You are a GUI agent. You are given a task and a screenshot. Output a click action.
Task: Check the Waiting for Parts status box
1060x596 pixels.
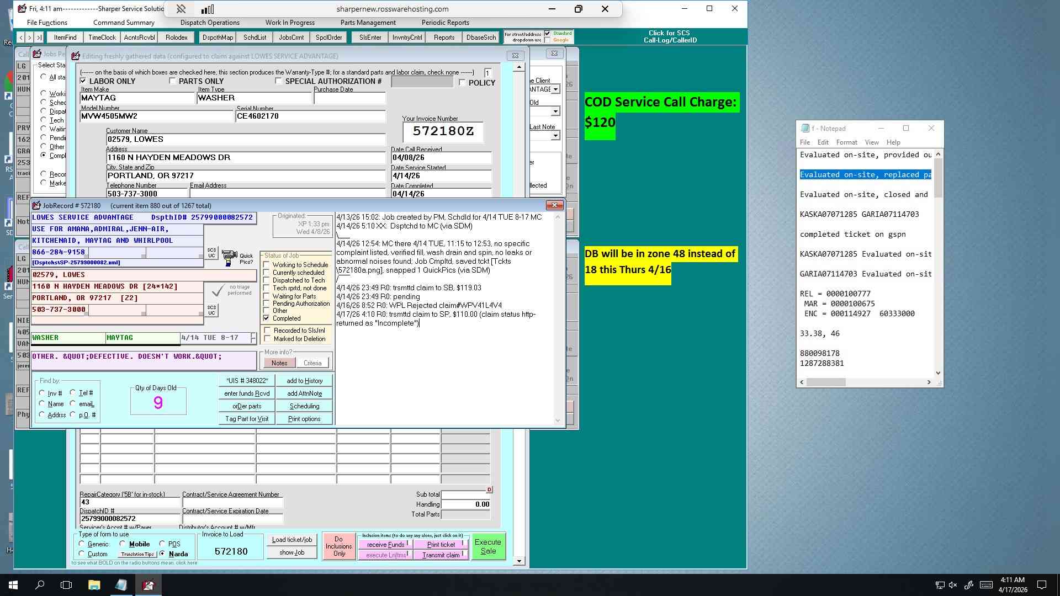click(267, 296)
